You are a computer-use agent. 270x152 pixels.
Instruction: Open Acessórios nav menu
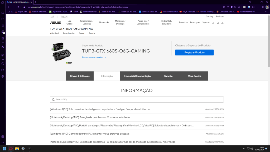click(x=184, y=22)
